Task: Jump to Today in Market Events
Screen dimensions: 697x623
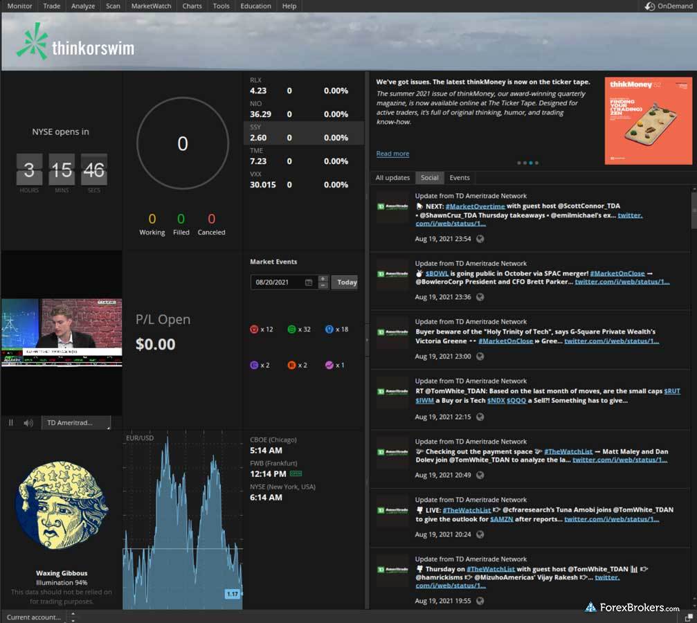Action: point(345,282)
